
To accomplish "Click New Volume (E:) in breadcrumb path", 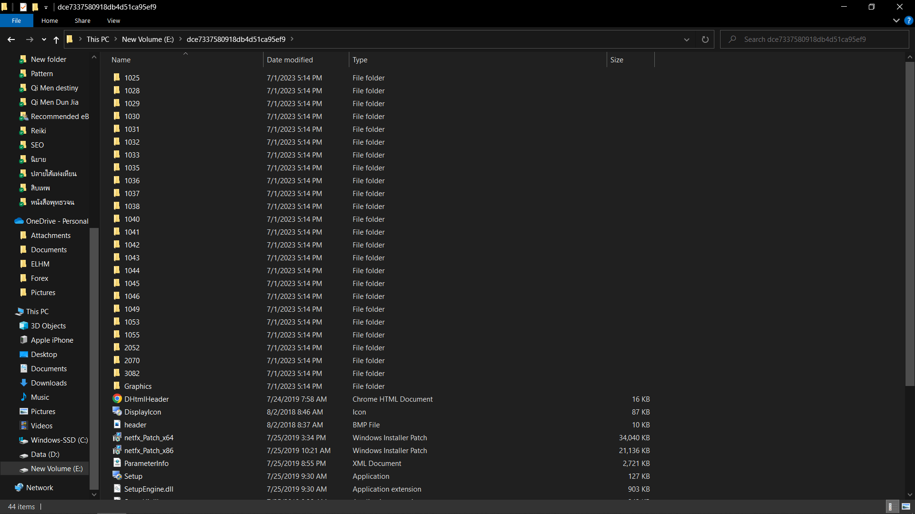I will (x=148, y=40).
